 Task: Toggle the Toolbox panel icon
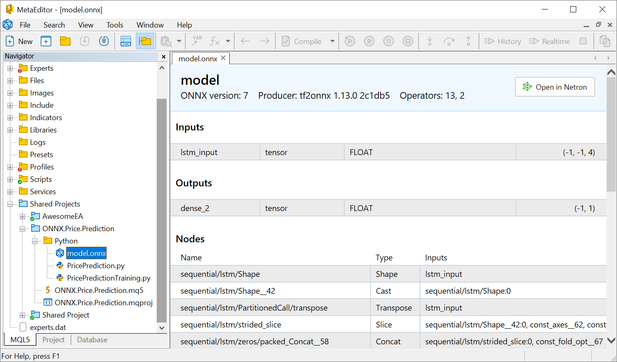[125, 41]
